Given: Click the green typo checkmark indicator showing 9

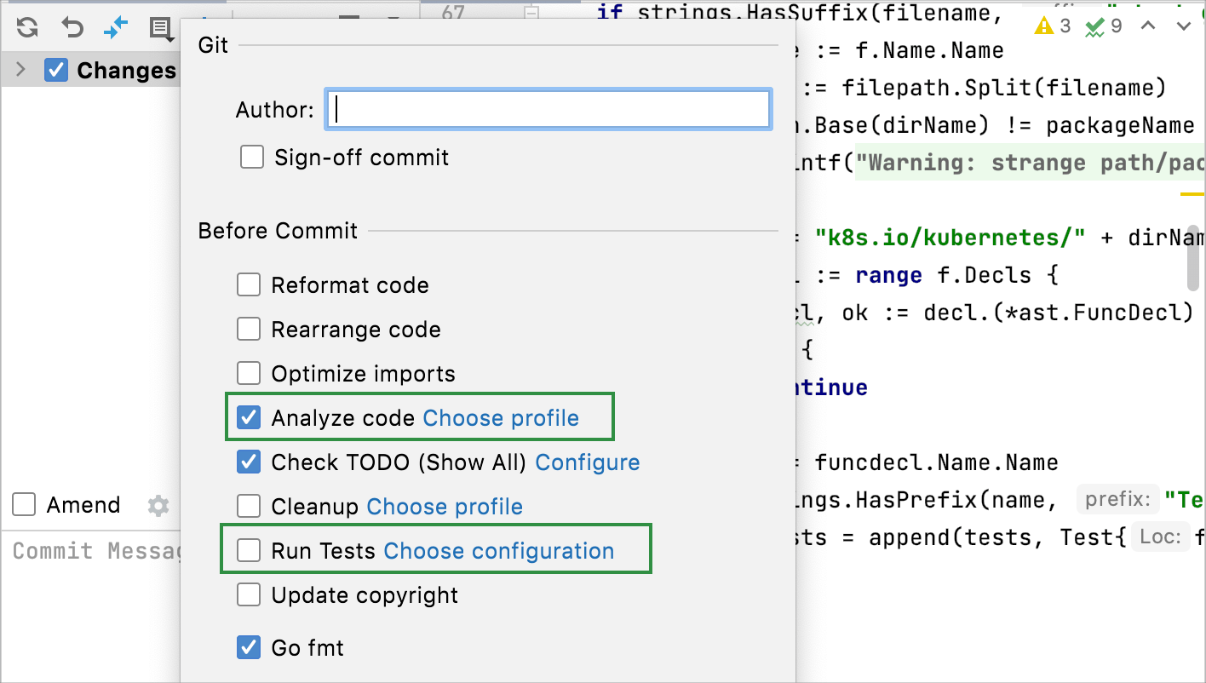Looking at the screenshot, I should click(1104, 26).
